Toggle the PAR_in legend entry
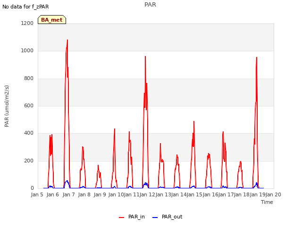The width and height of the screenshot is (302, 226). pyautogui.click(x=132, y=217)
